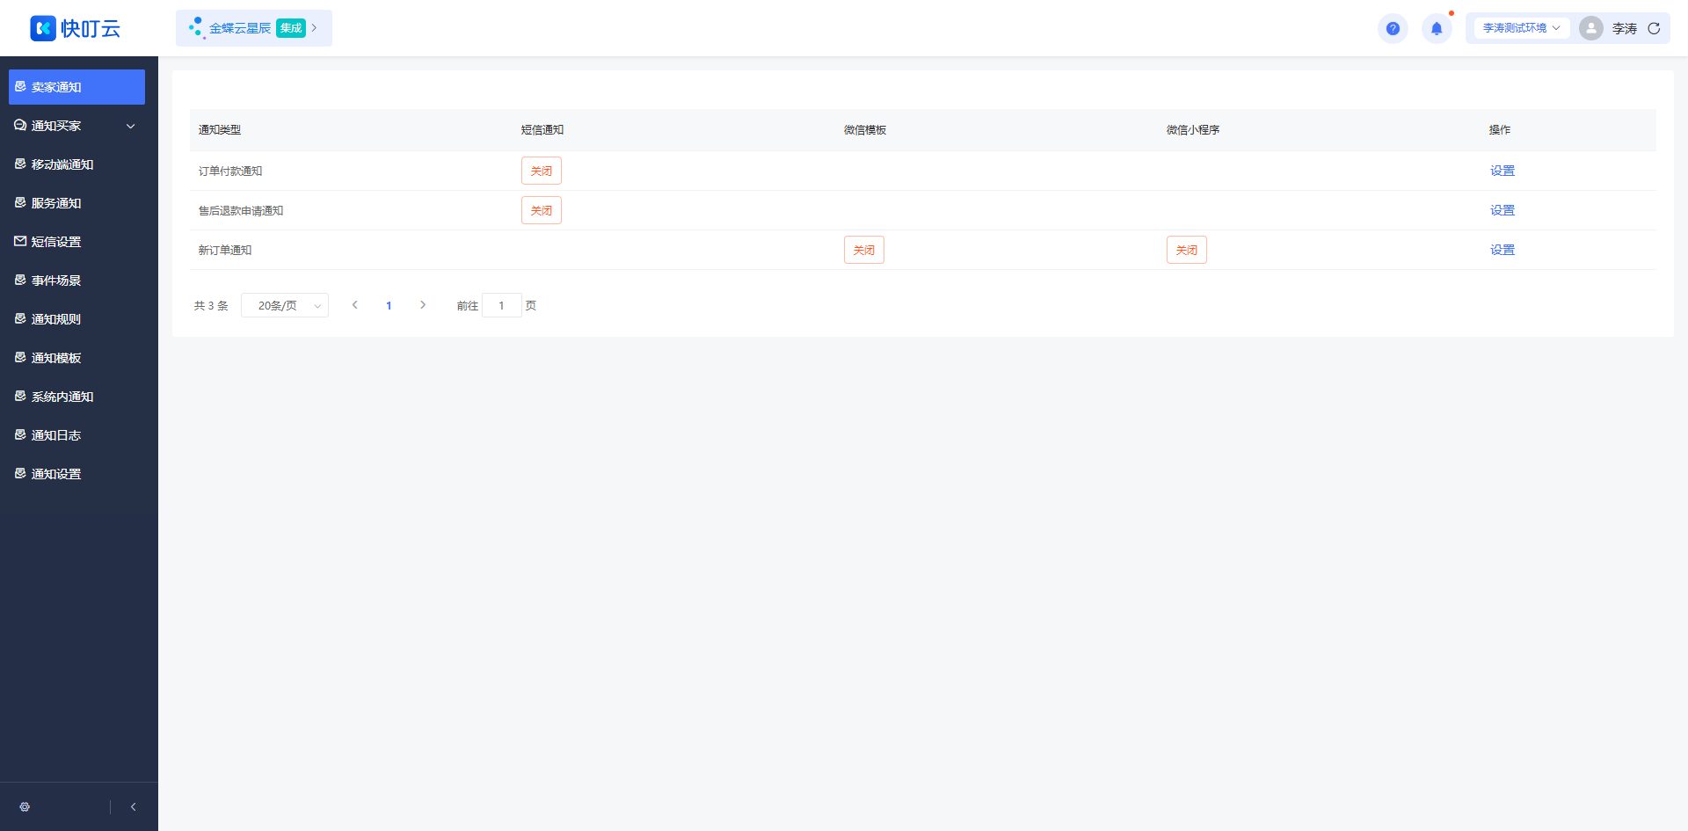Click the icon beside 通知模板
The width and height of the screenshot is (1688, 831).
click(x=20, y=357)
